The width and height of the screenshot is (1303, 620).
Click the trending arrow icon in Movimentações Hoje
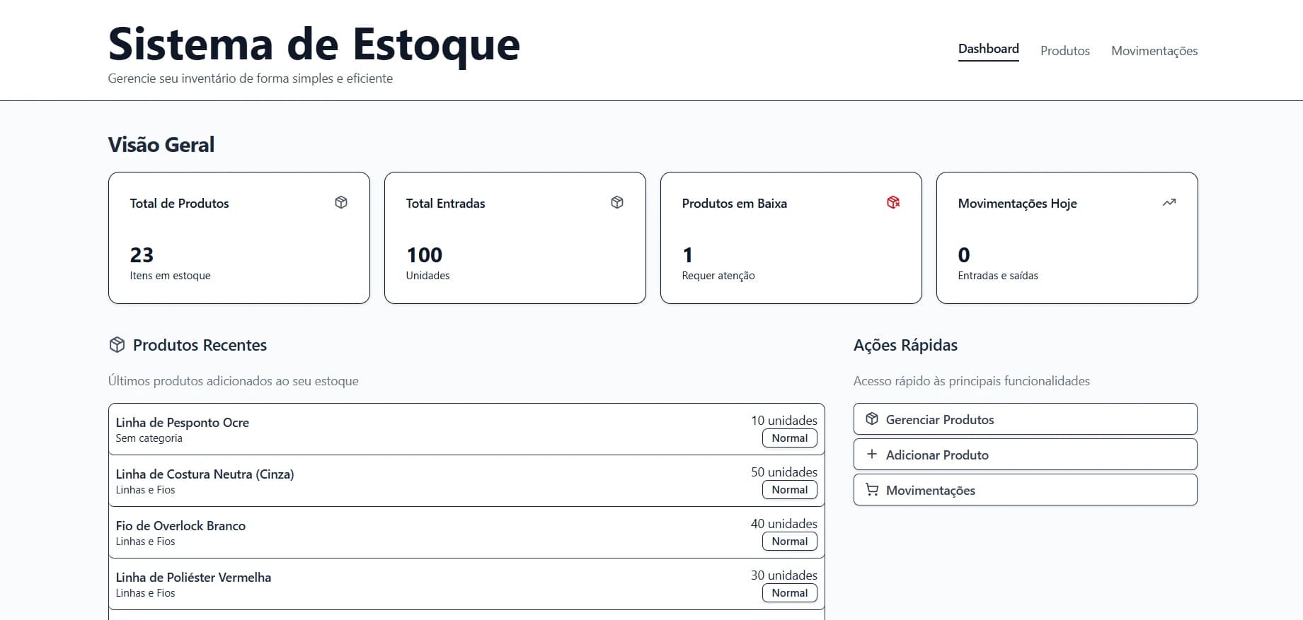tap(1169, 202)
